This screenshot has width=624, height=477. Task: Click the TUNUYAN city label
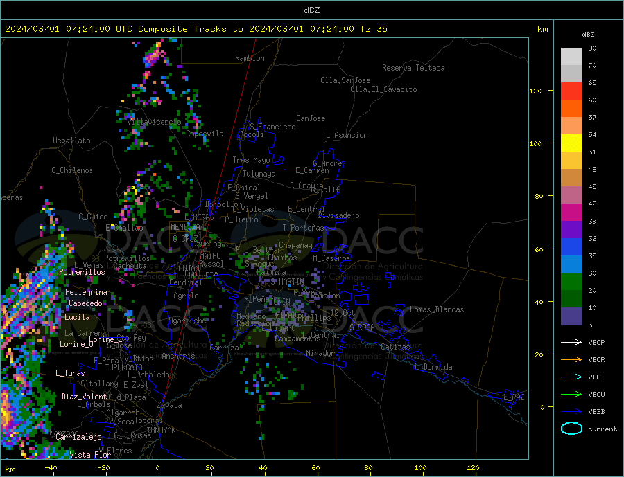click(162, 431)
